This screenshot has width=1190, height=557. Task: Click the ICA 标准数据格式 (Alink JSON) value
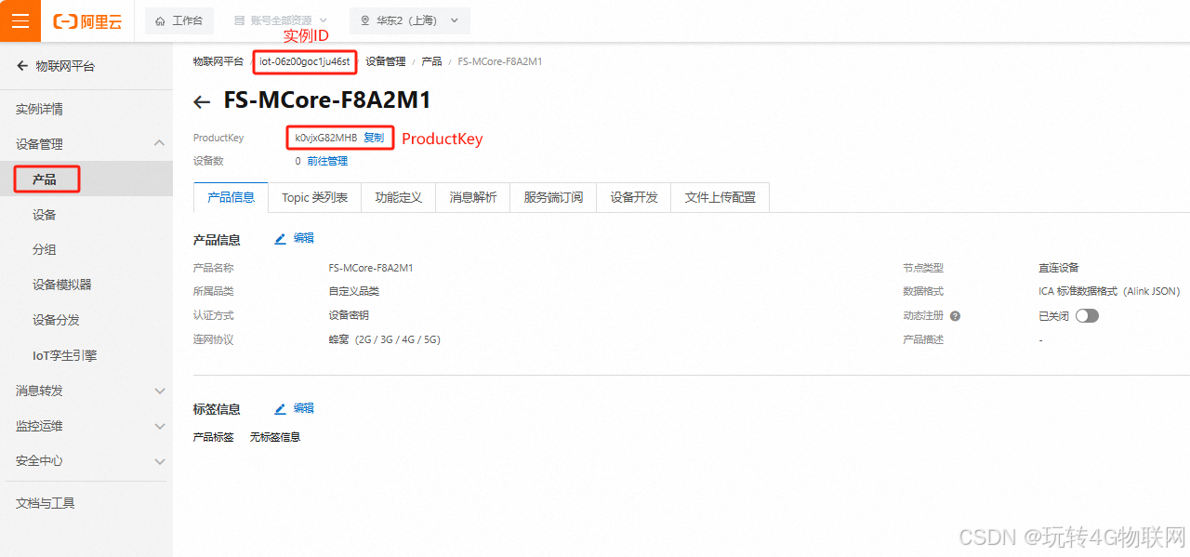pos(1109,291)
